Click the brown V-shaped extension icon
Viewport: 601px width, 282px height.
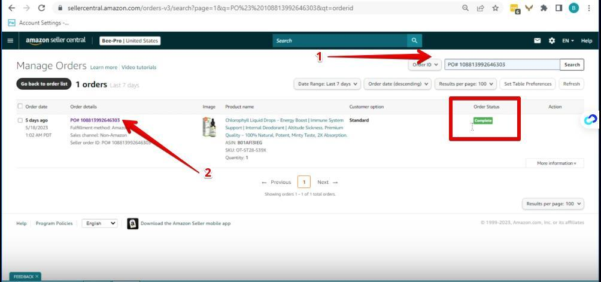(529, 8)
